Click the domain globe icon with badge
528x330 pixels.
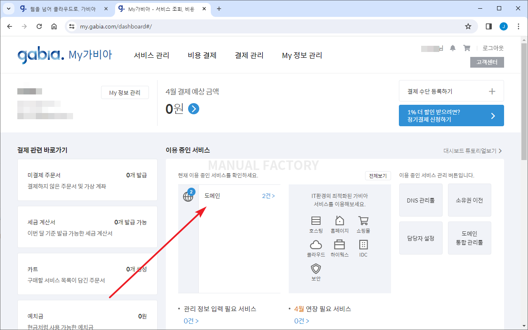point(189,196)
